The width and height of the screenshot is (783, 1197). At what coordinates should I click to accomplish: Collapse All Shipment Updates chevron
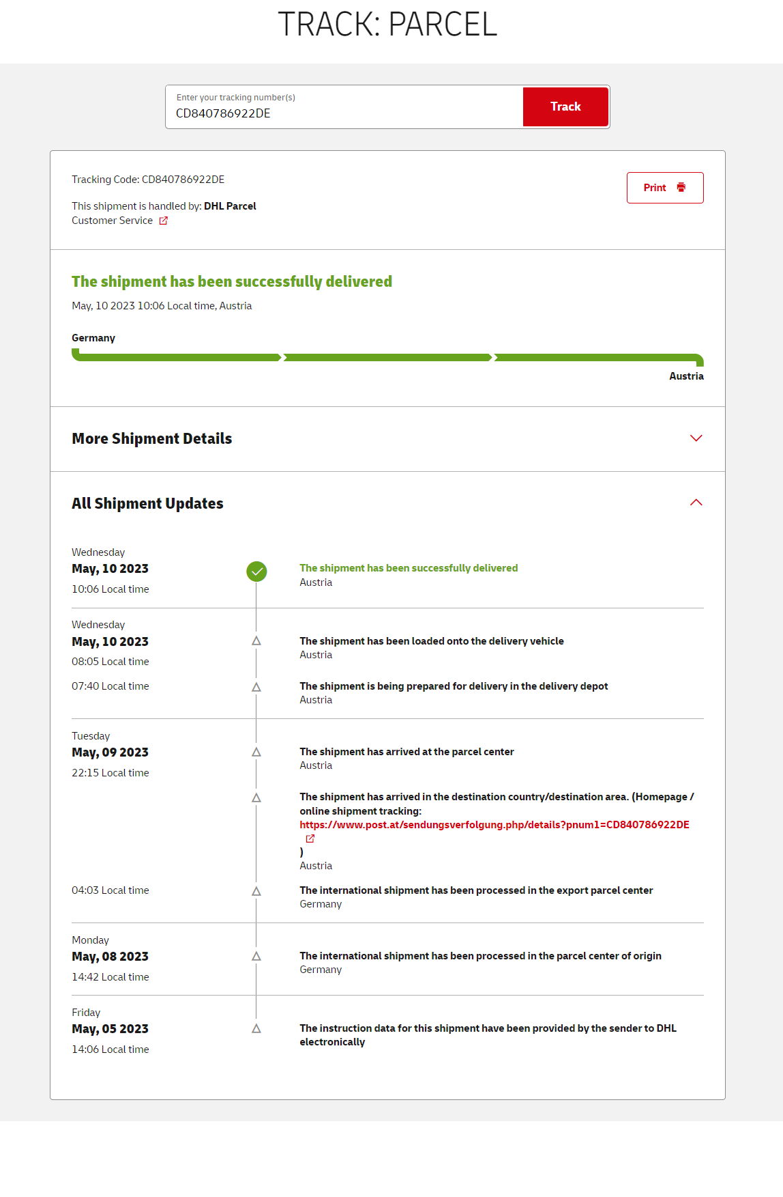point(696,503)
